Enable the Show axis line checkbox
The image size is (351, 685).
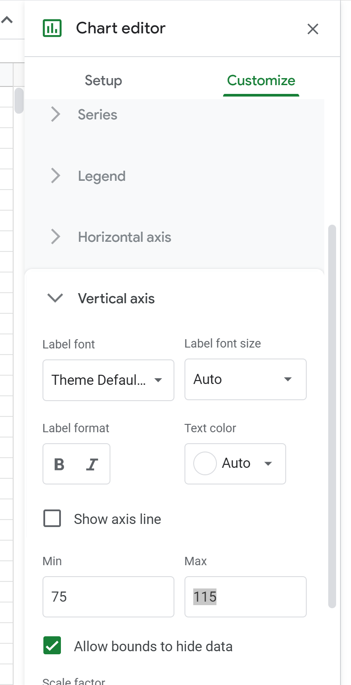[52, 519]
